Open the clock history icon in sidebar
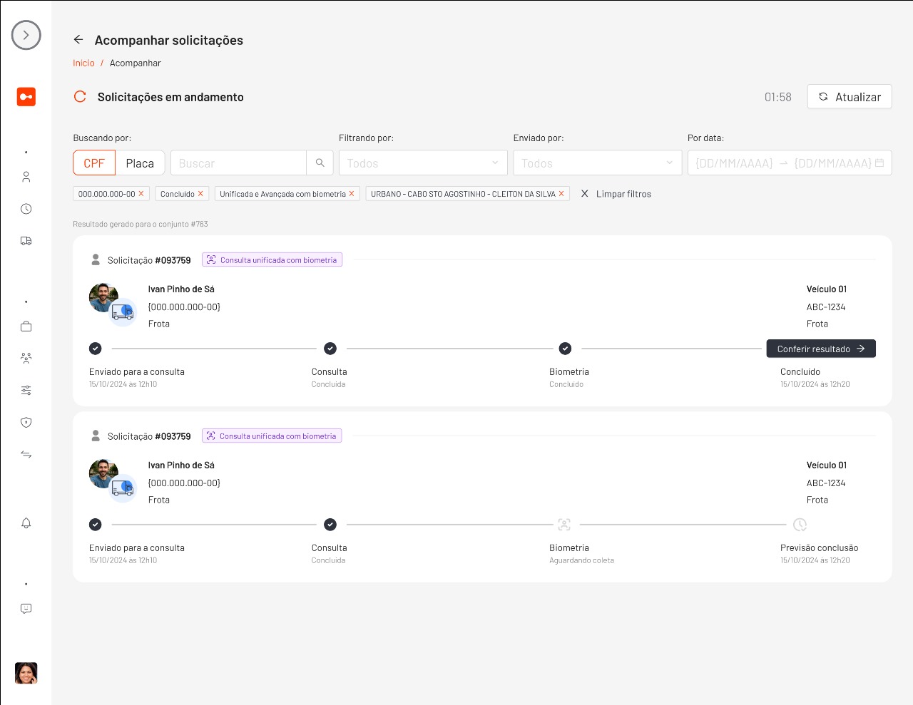This screenshot has height=705, width=913. point(26,209)
